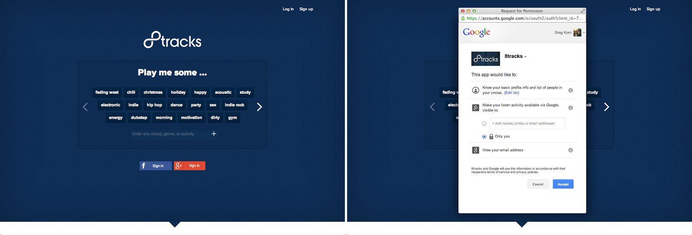
Task: Click the Facebook Sign in button
Action: [x=155, y=166]
